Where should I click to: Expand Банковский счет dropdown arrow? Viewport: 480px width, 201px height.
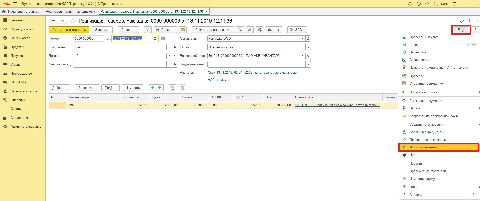click(x=303, y=56)
